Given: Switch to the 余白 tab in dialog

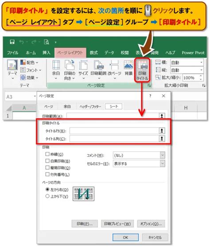Looking at the screenshot, I should pos(67,106).
